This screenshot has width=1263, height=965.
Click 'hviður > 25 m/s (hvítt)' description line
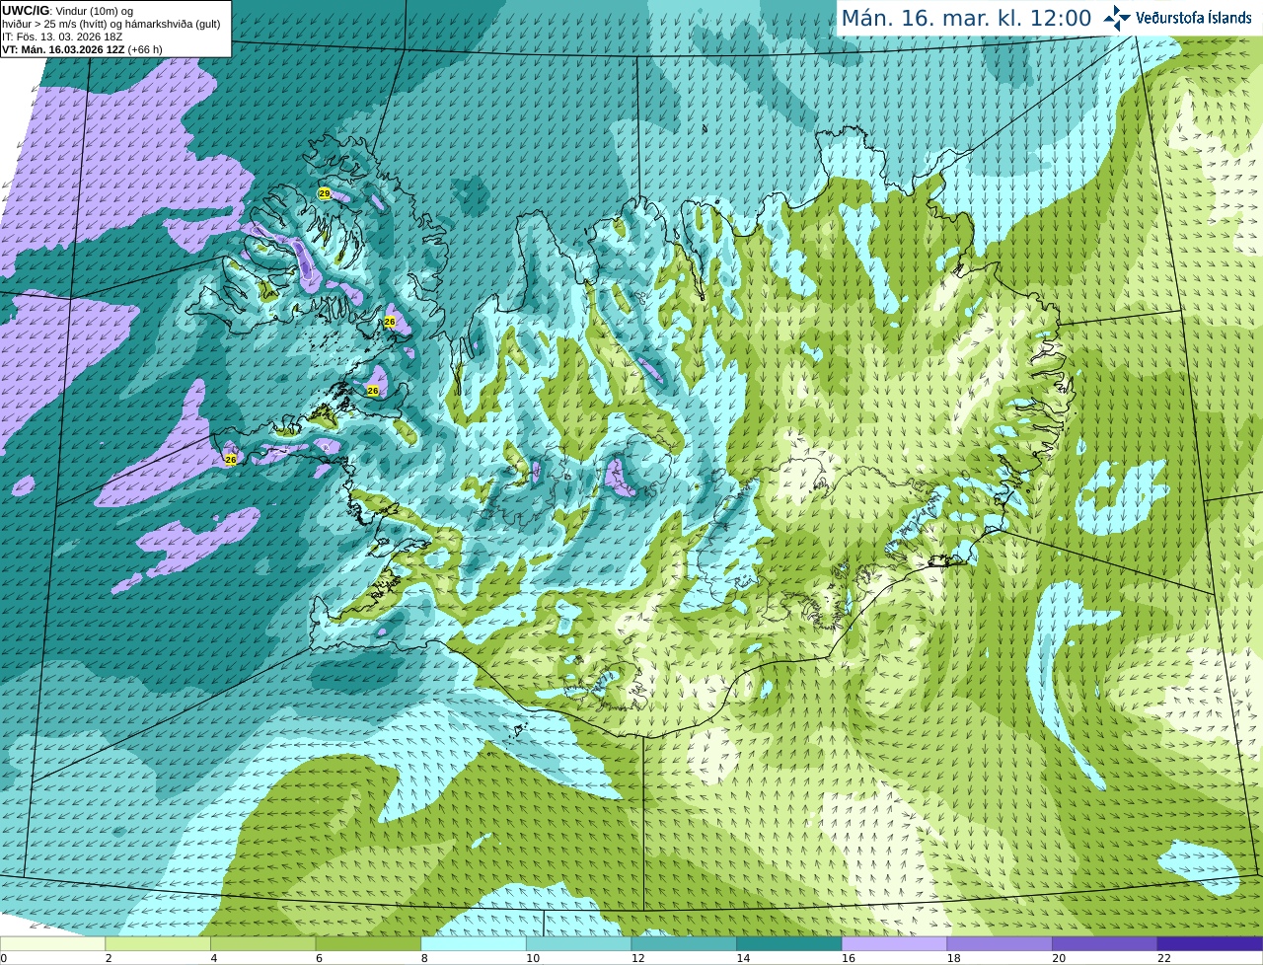point(111,23)
